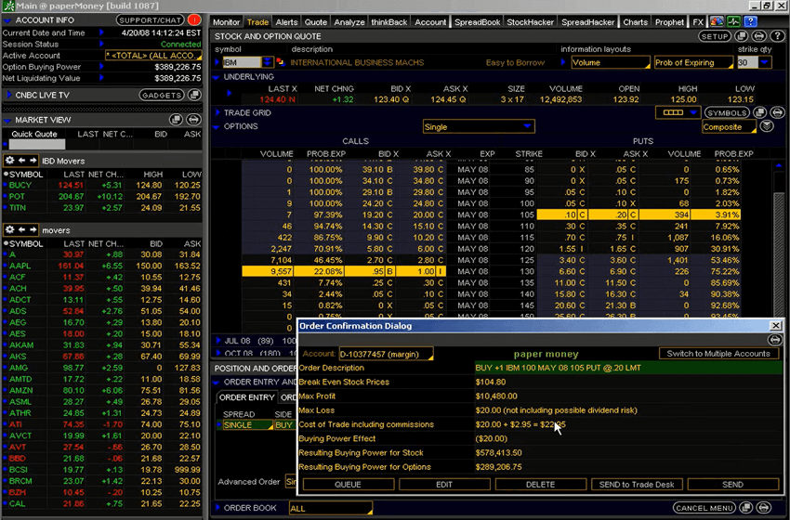Print the Stock and Option Quote section

click(759, 36)
